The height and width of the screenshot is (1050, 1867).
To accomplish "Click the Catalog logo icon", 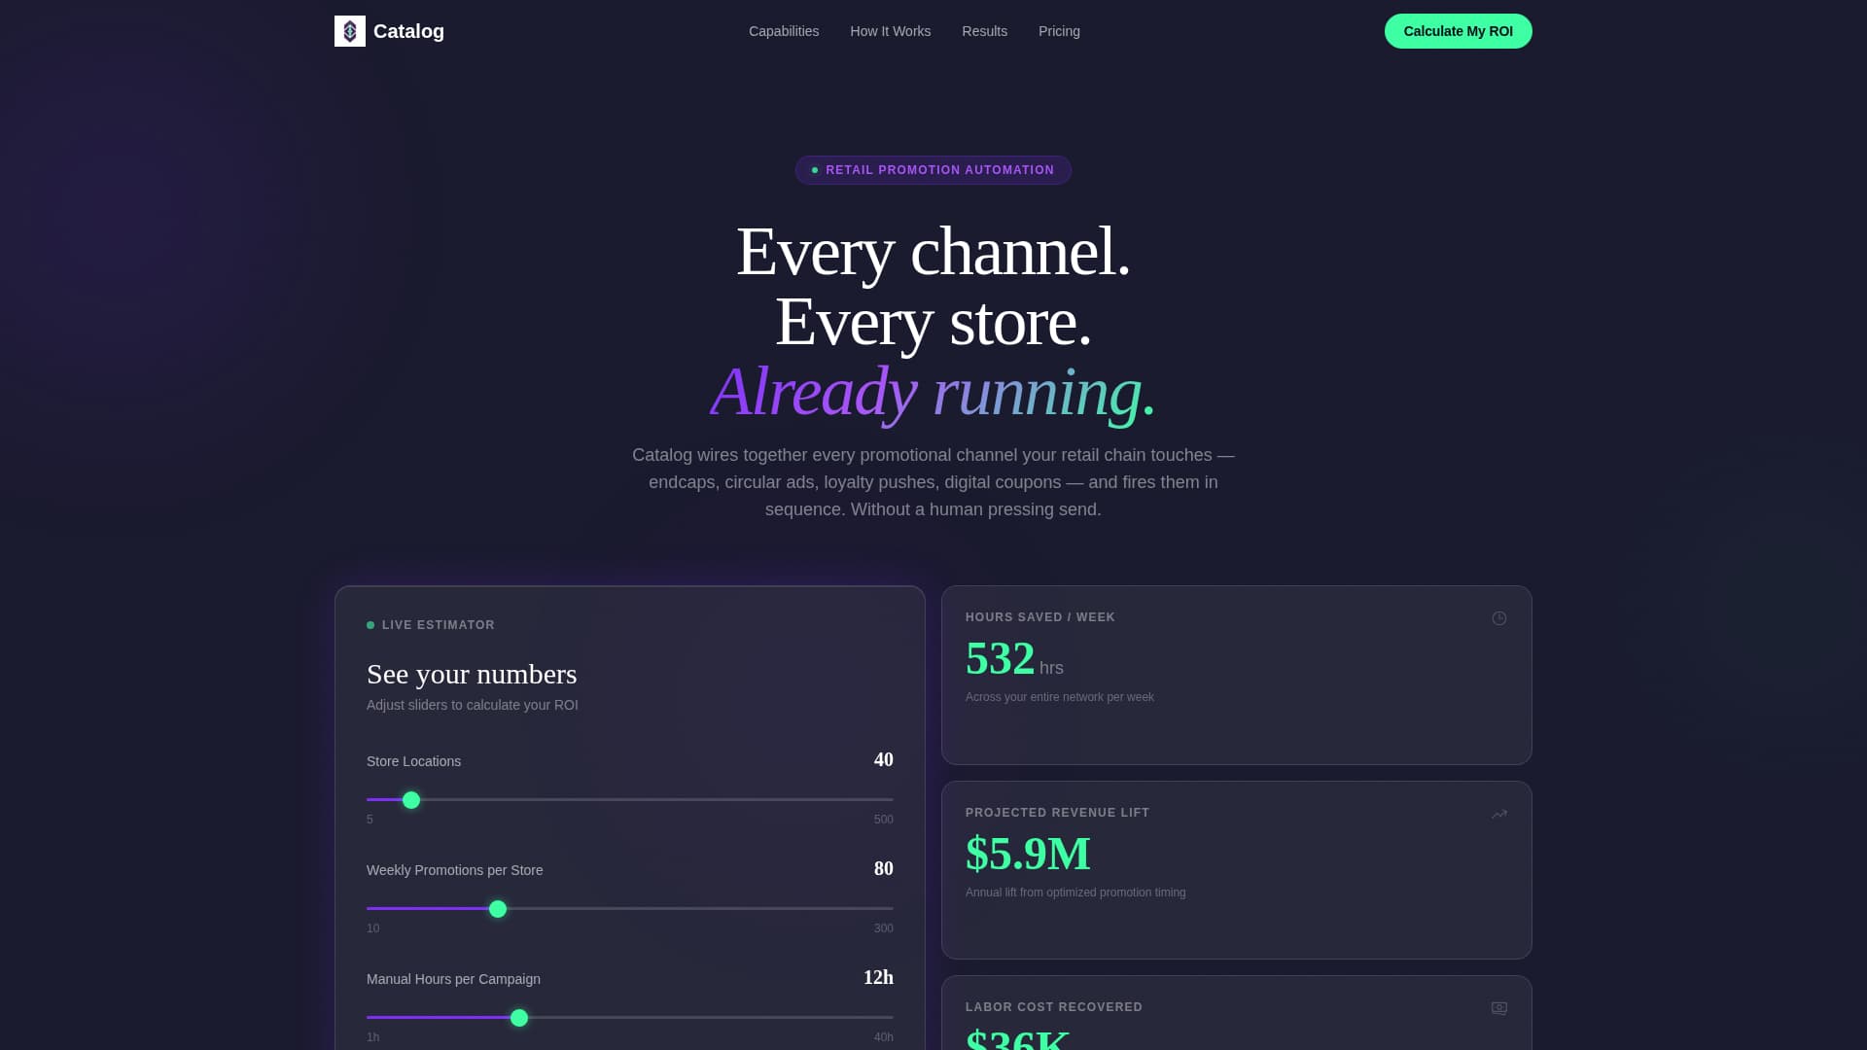I will coord(349,31).
